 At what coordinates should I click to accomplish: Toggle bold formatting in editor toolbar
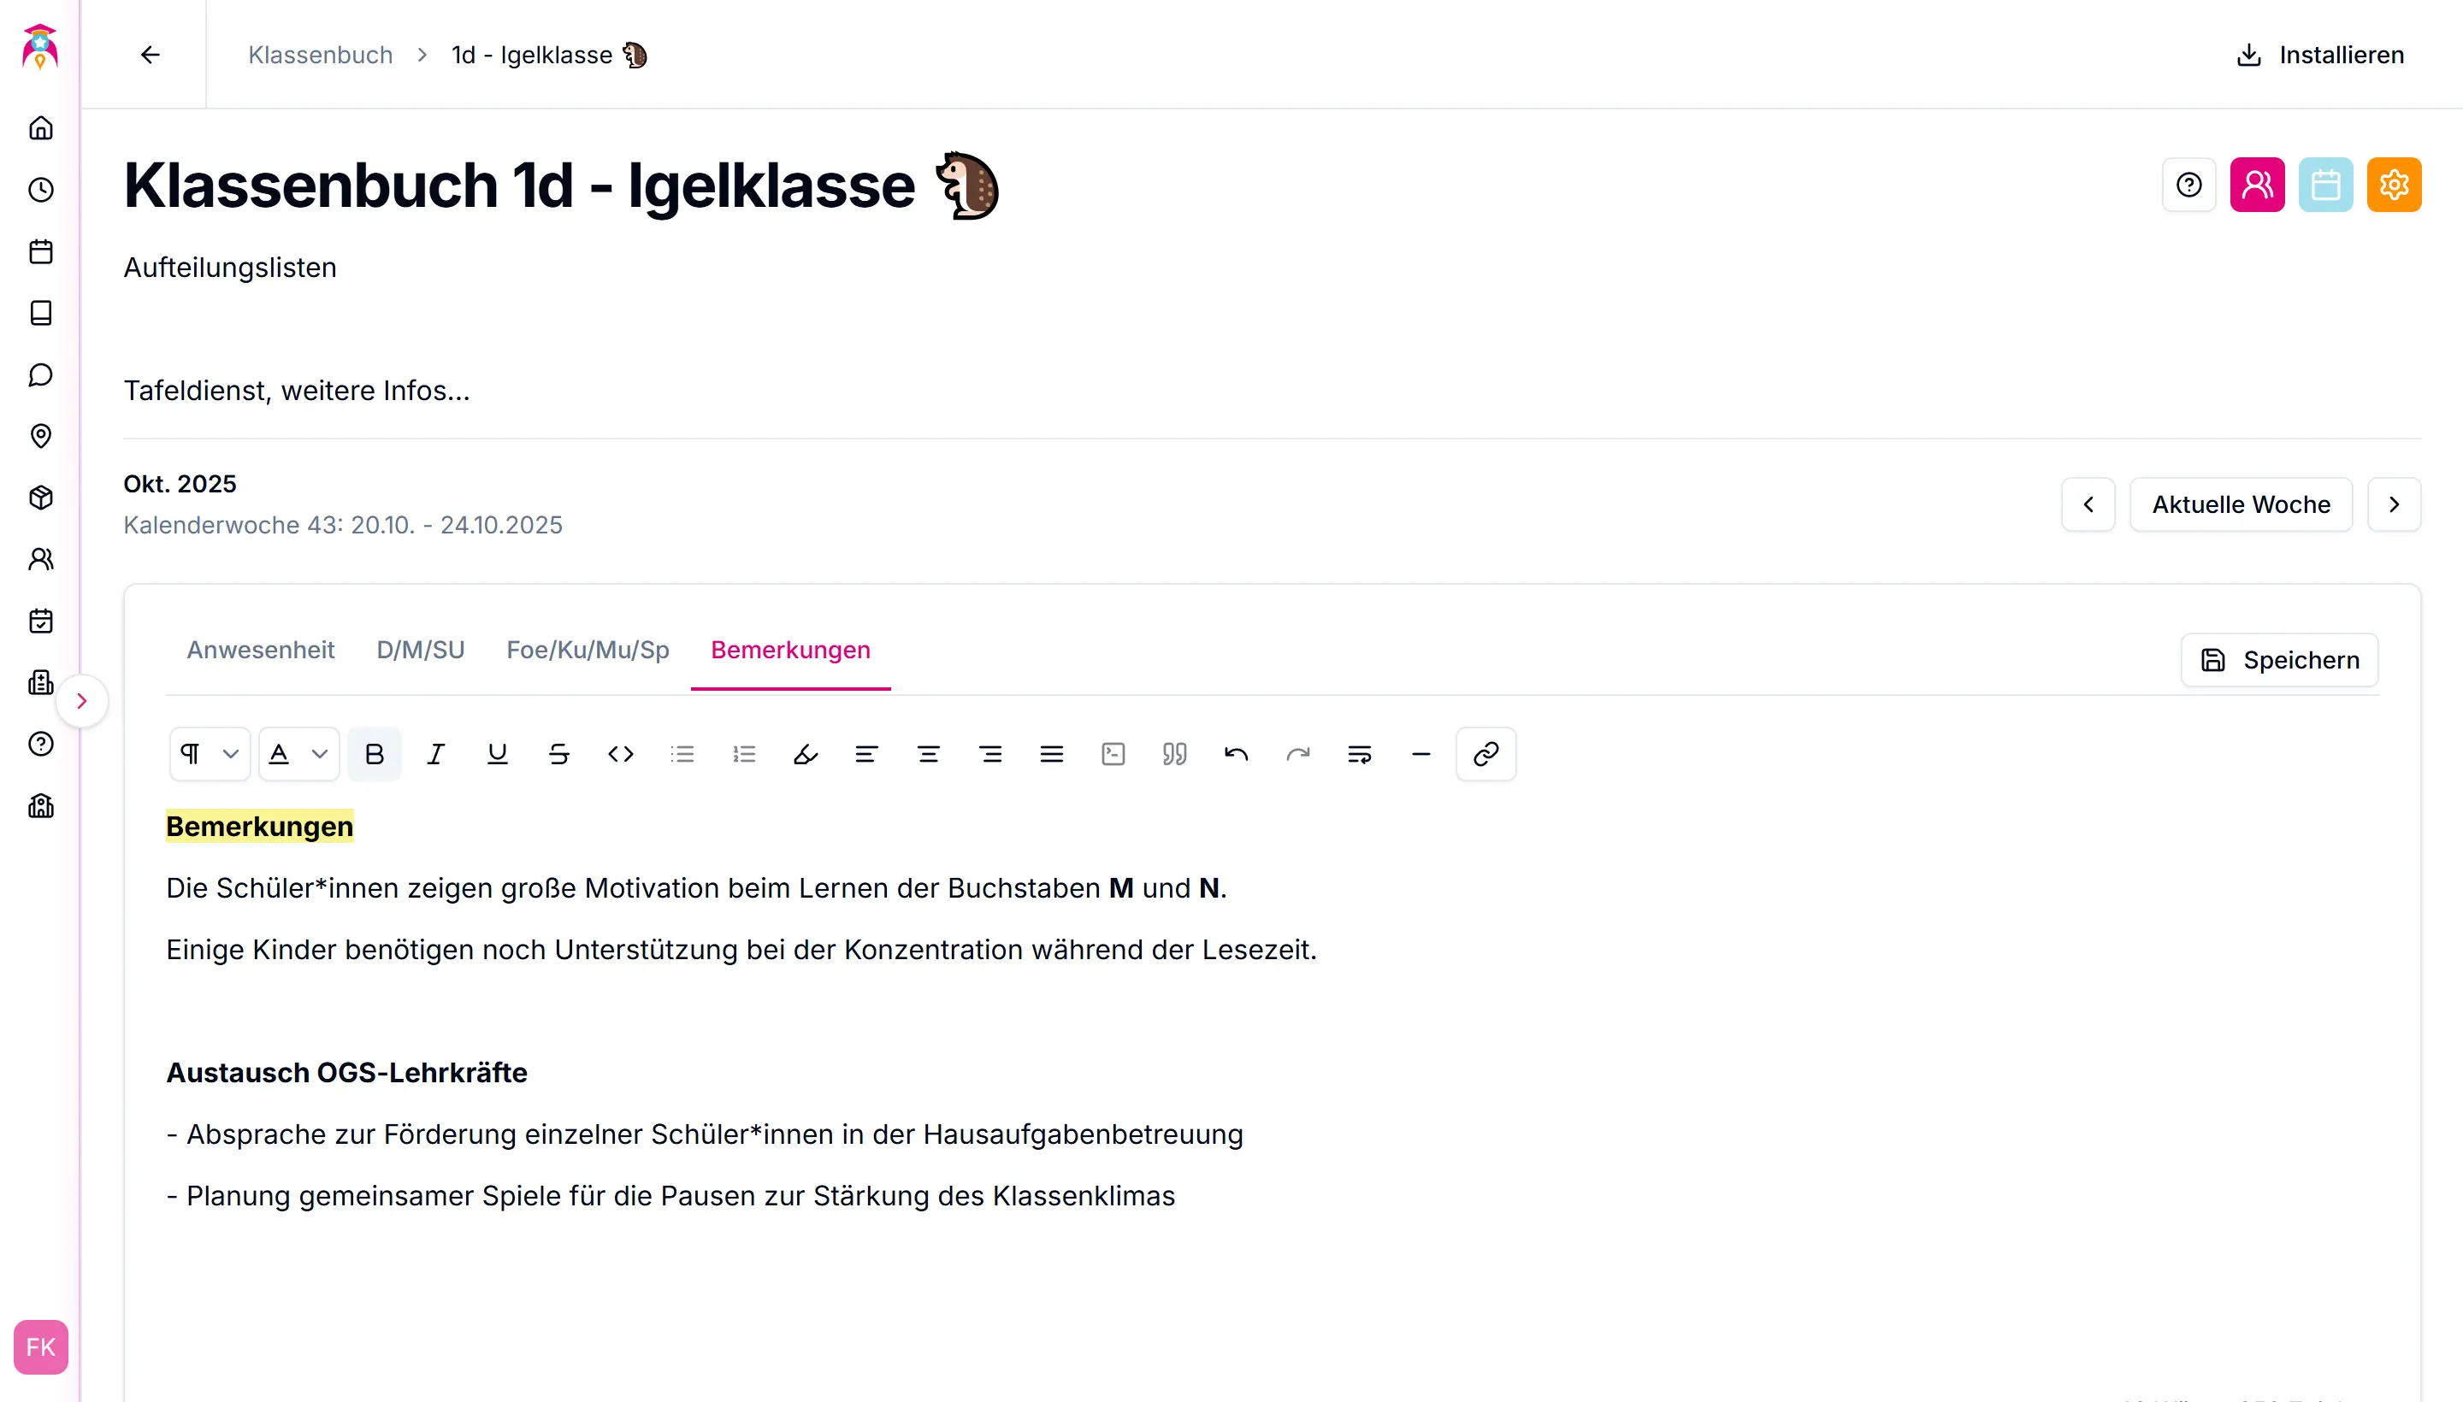tap(375, 754)
